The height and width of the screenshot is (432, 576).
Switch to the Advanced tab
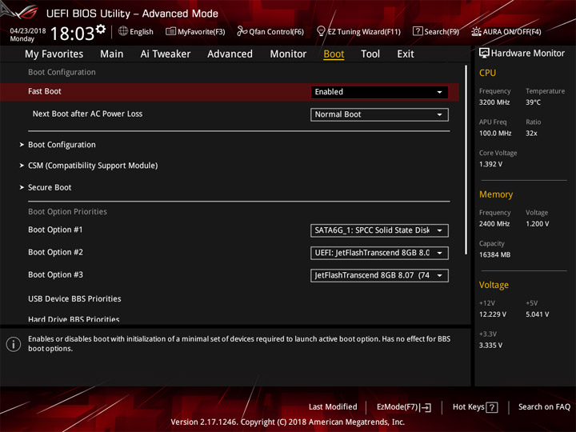(x=230, y=54)
